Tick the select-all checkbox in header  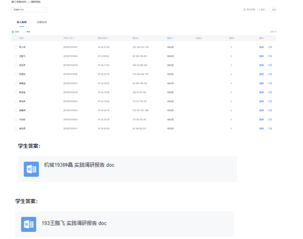[x=16, y=38]
